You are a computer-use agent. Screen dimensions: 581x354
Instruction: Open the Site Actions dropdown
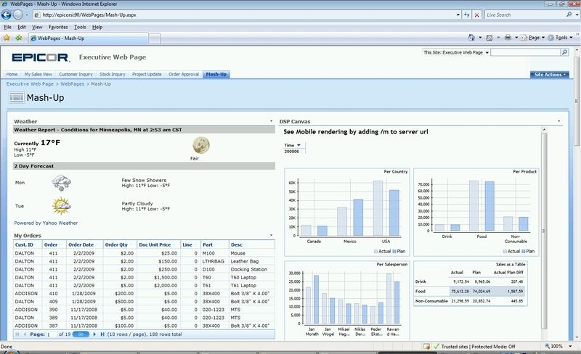551,74
